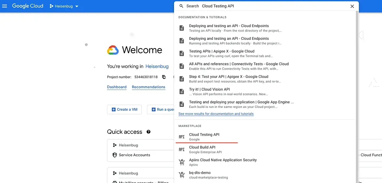Click the Documentation & Tutorials section heading
The image size is (382, 183).
(202, 17)
